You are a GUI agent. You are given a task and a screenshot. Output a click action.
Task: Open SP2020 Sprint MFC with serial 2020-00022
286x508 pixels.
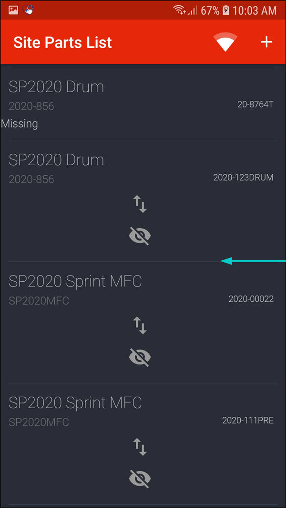pyautogui.click(x=75, y=282)
